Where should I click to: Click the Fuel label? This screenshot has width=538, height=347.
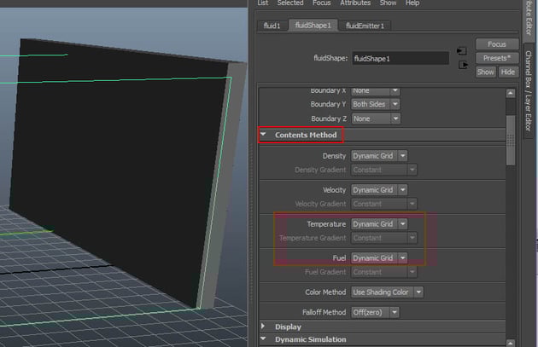pos(339,258)
